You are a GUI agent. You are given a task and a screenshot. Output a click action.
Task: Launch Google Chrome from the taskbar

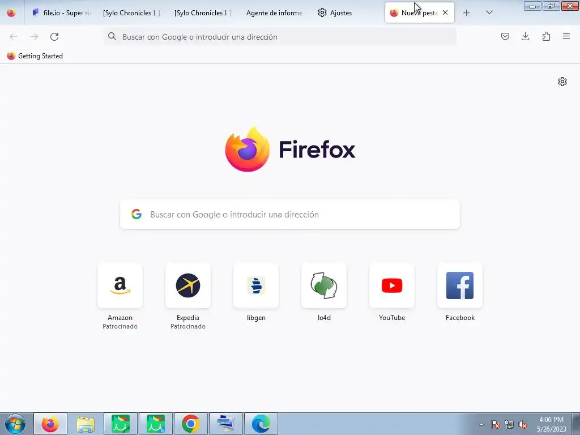coord(190,424)
